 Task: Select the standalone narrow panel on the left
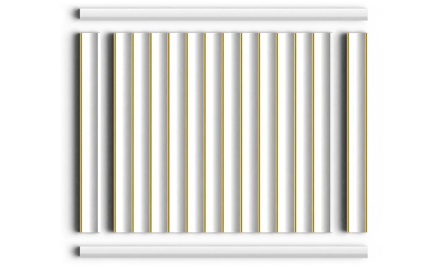click(x=90, y=132)
